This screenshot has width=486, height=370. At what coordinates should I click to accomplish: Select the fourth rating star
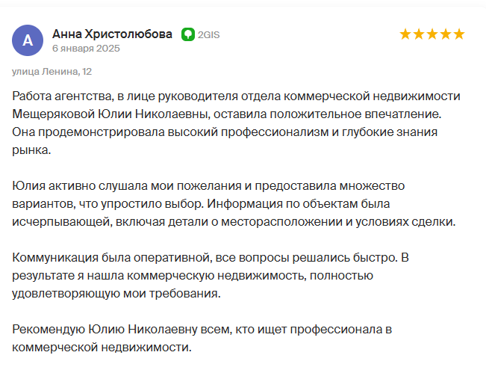pyautogui.click(x=446, y=34)
